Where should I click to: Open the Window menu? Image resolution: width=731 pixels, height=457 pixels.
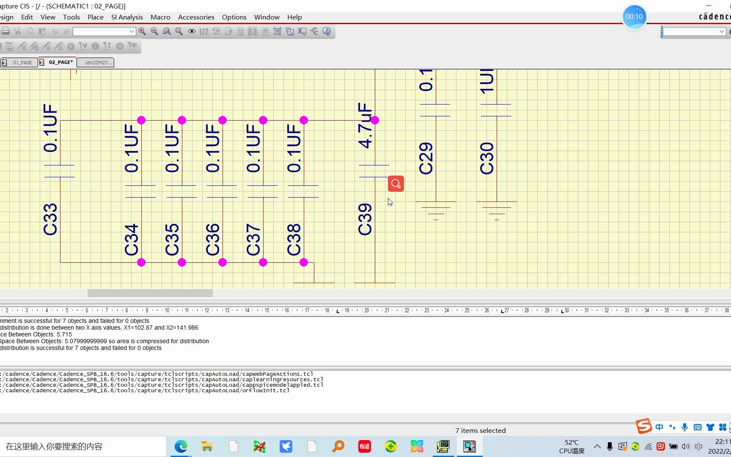click(x=267, y=17)
